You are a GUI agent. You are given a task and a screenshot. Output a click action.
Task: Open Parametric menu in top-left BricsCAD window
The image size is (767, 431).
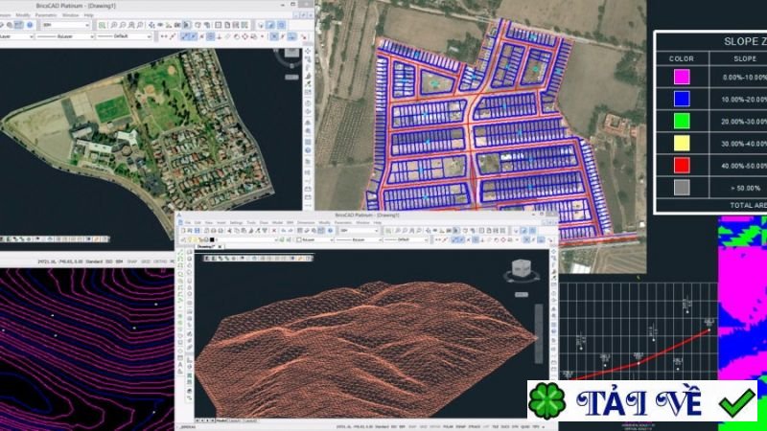[45, 15]
